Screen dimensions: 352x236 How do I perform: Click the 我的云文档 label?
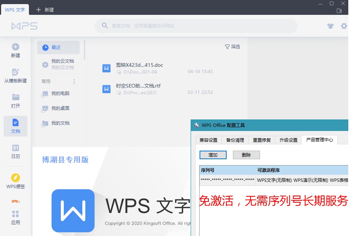click(x=63, y=61)
